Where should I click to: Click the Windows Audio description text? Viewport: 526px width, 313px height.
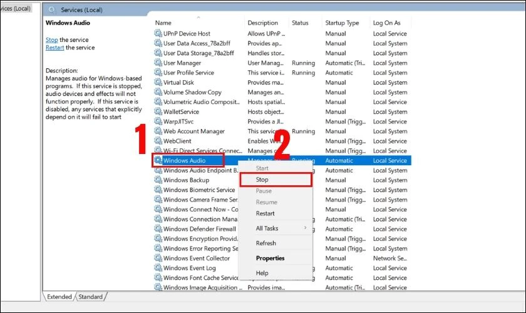coord(94,97)
